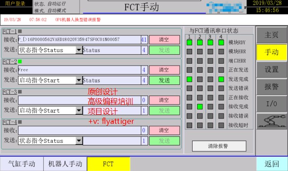Click 模块RDY indicator for port 3
The image size is (288, 171).
[x=210, y=43]
